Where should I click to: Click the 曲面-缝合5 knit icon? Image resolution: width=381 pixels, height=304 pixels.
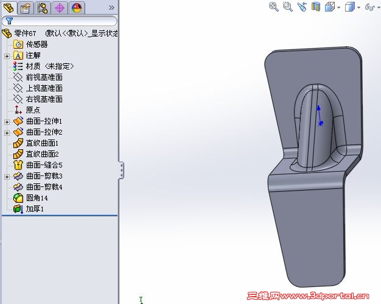tap(18, 165)
